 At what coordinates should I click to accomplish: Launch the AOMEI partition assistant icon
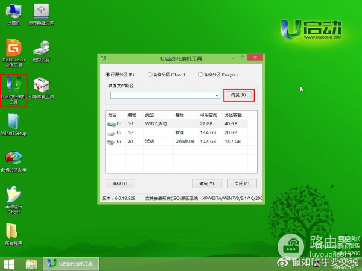14,161
